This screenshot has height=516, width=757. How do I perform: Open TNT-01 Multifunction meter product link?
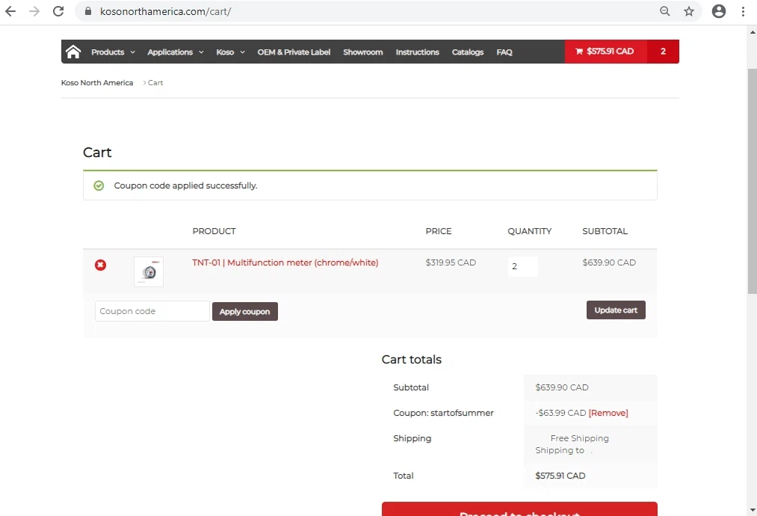click(285, 262)
